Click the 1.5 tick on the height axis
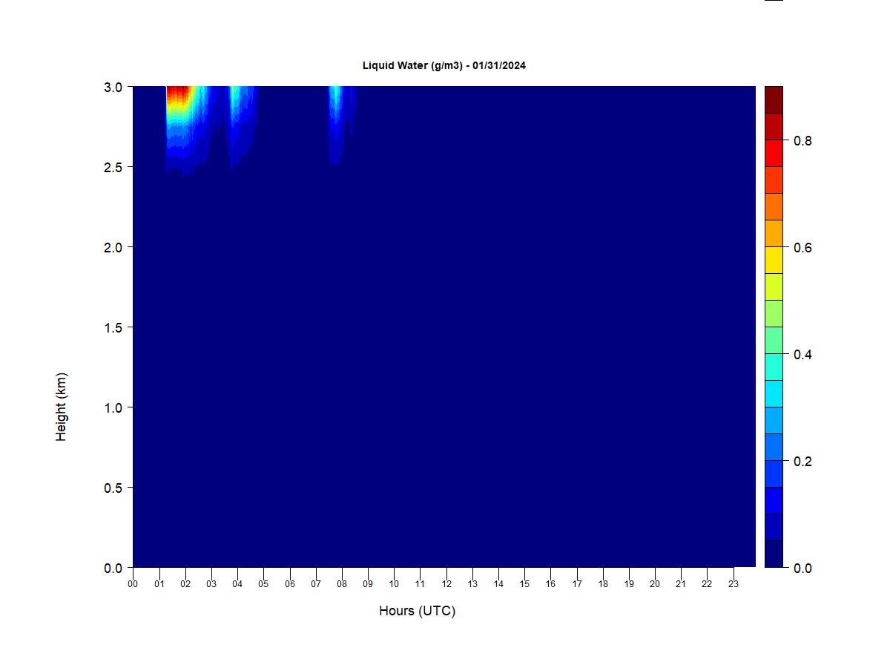The width and height of the screenshot is (890, 668). (x=113, y=327)
